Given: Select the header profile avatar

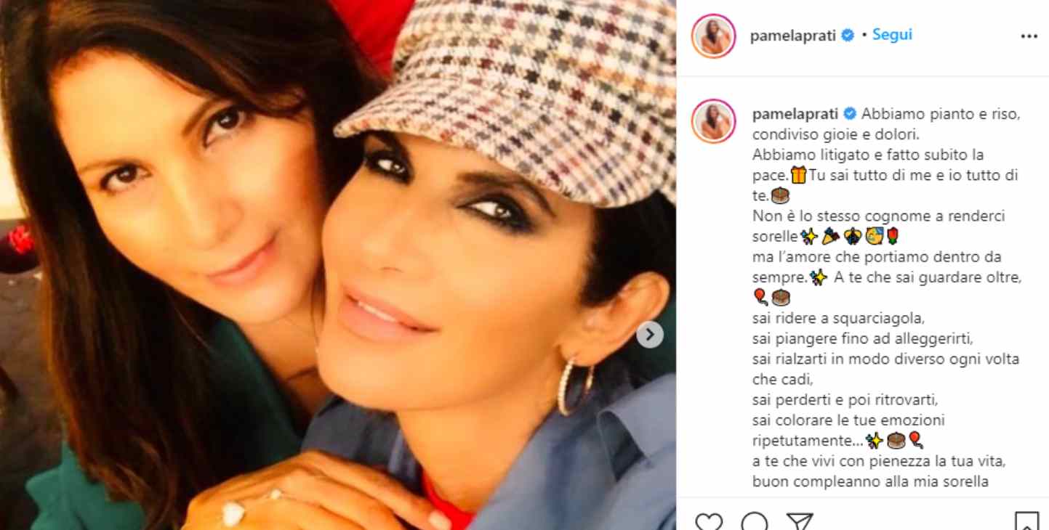Looking at the screenshot, I should tap(713, 36).
